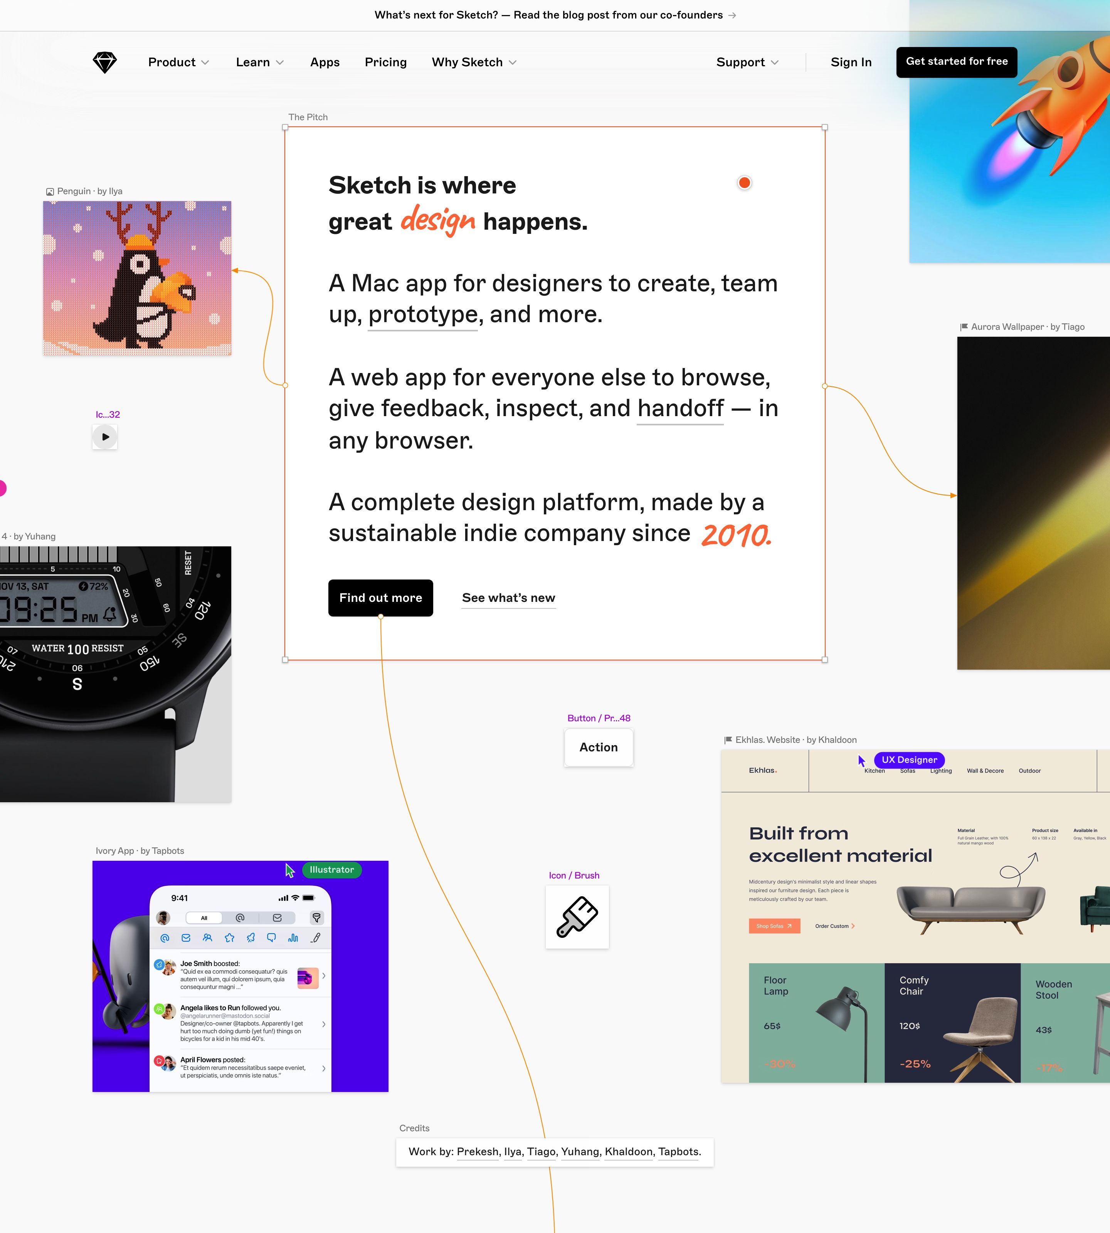Go to the Apps menu item

(x=325, y=62)
